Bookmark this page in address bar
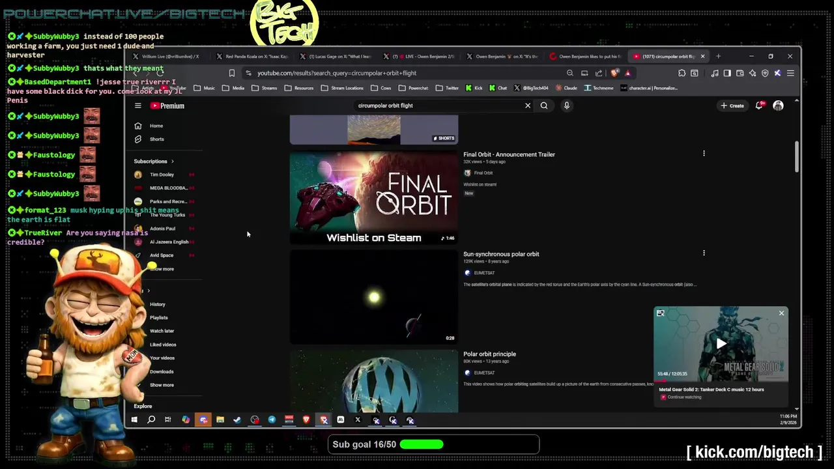834x469 pixels. point(231,73)
